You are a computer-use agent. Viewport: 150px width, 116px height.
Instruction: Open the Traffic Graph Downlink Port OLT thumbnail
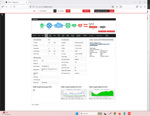coord(74,94)
